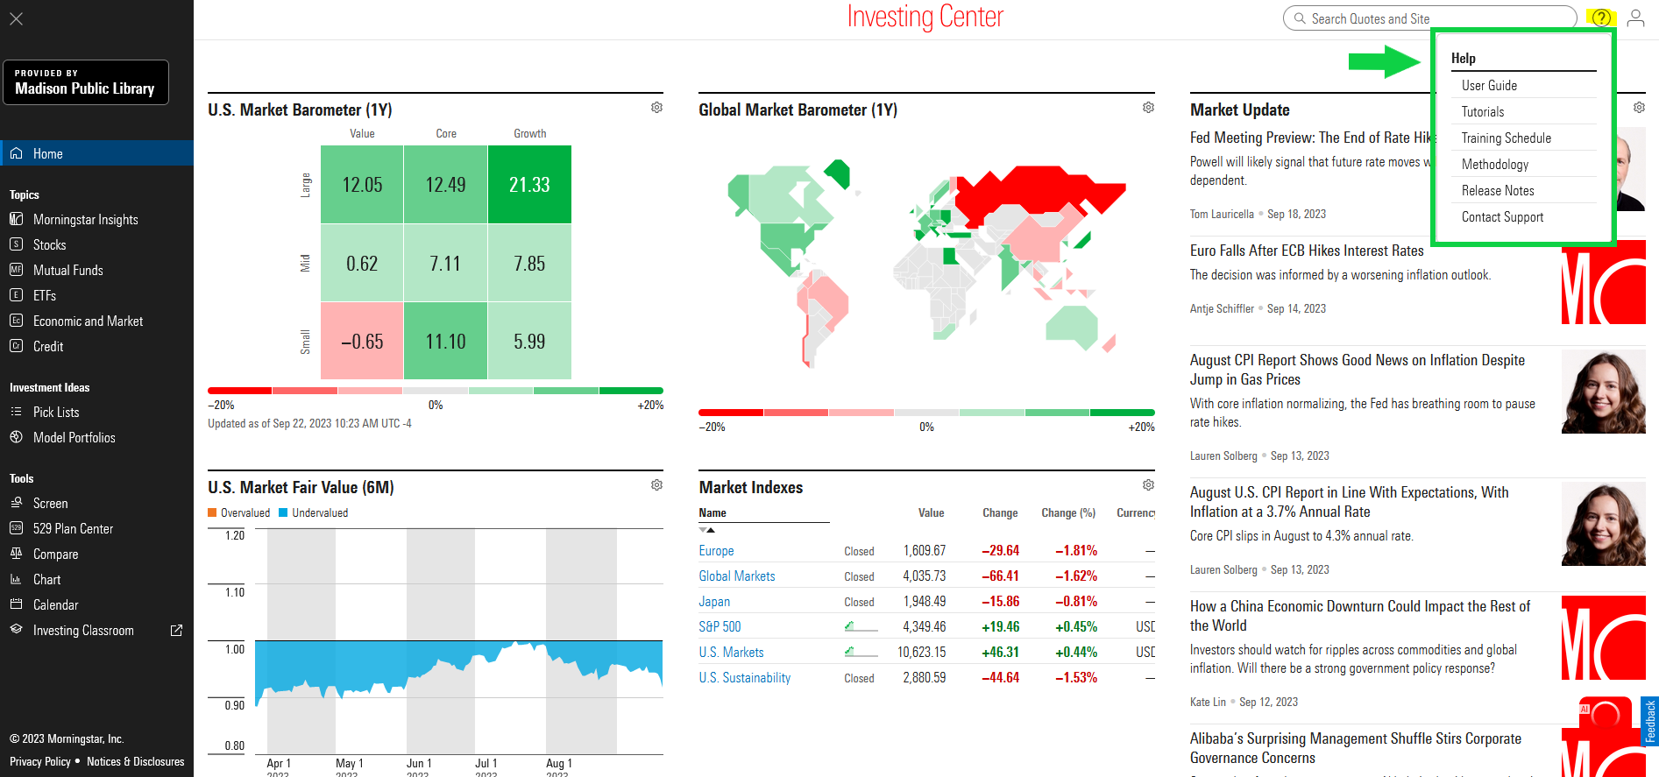Close the sidebar with the X icon
Image resolution: width=1659 pixels, height=777 pixels.
tap(16, 18)
